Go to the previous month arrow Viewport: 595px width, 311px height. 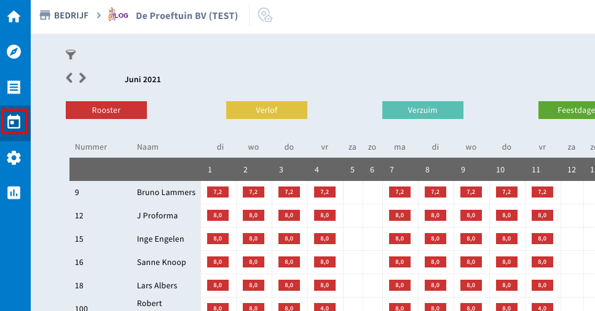pos(69,78)
